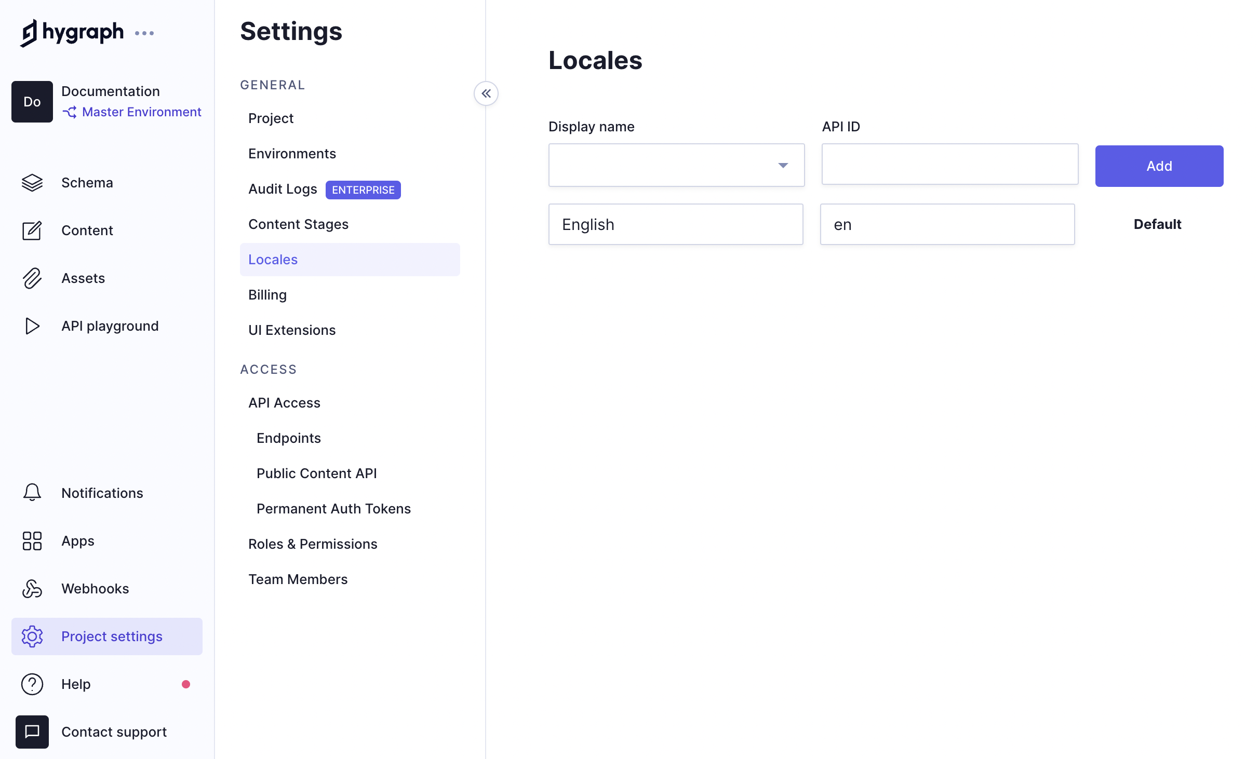Open API playground play icon
Viewport: 1259px width, 759px height.
pyautogui.click(x=32, y=326)
